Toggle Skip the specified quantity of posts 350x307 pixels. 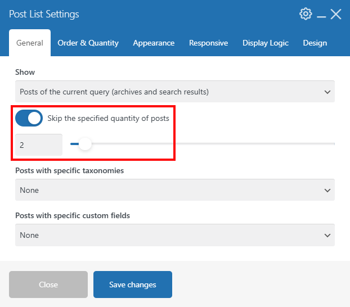point(29,118)
